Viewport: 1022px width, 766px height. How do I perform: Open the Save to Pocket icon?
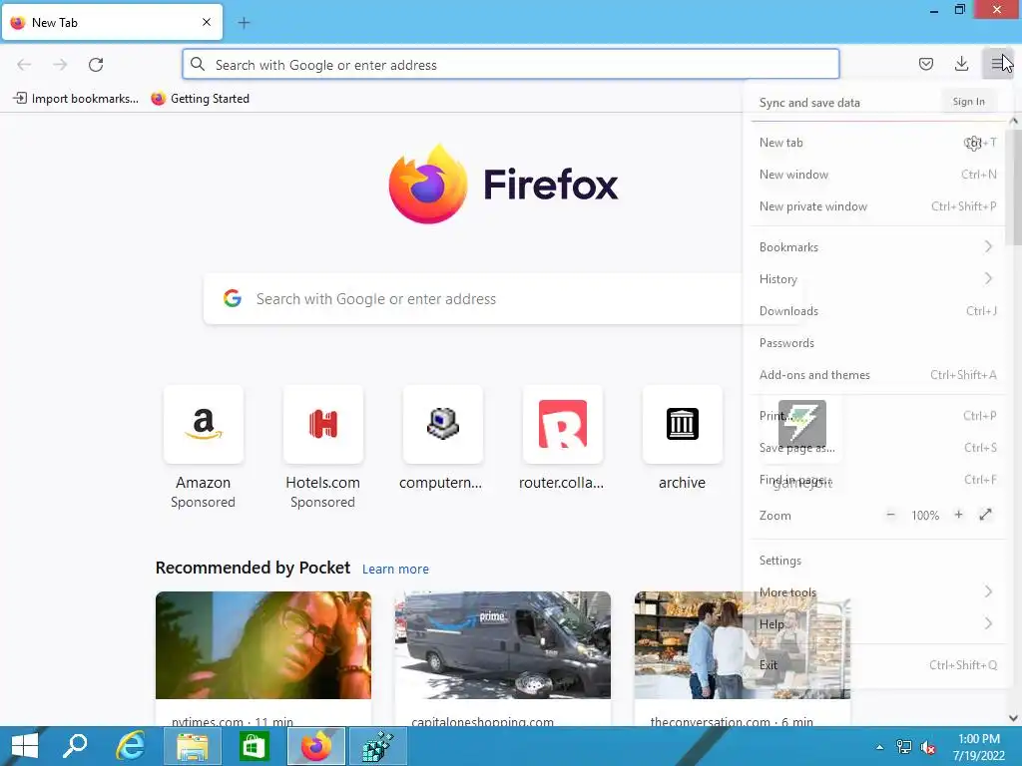coord(925,64)
